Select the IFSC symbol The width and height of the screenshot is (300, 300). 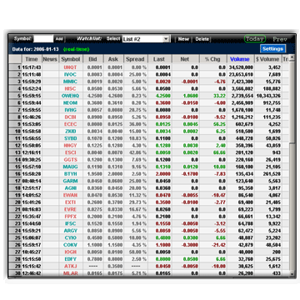click(x=70, y=223)
